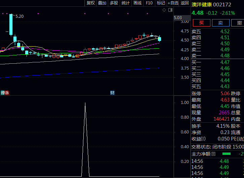The height and width of the screenshot is (178, 244).
Task: Open the 主力净额 list icon
Action: (x=213, y=154)
